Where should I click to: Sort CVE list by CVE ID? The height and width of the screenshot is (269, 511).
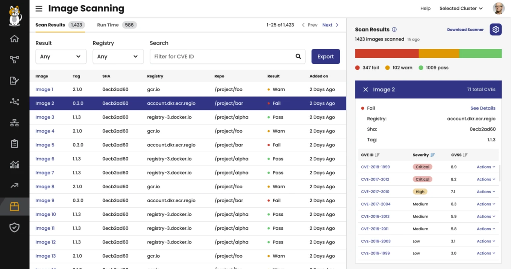pyautogui.click(x=377, y=155)
